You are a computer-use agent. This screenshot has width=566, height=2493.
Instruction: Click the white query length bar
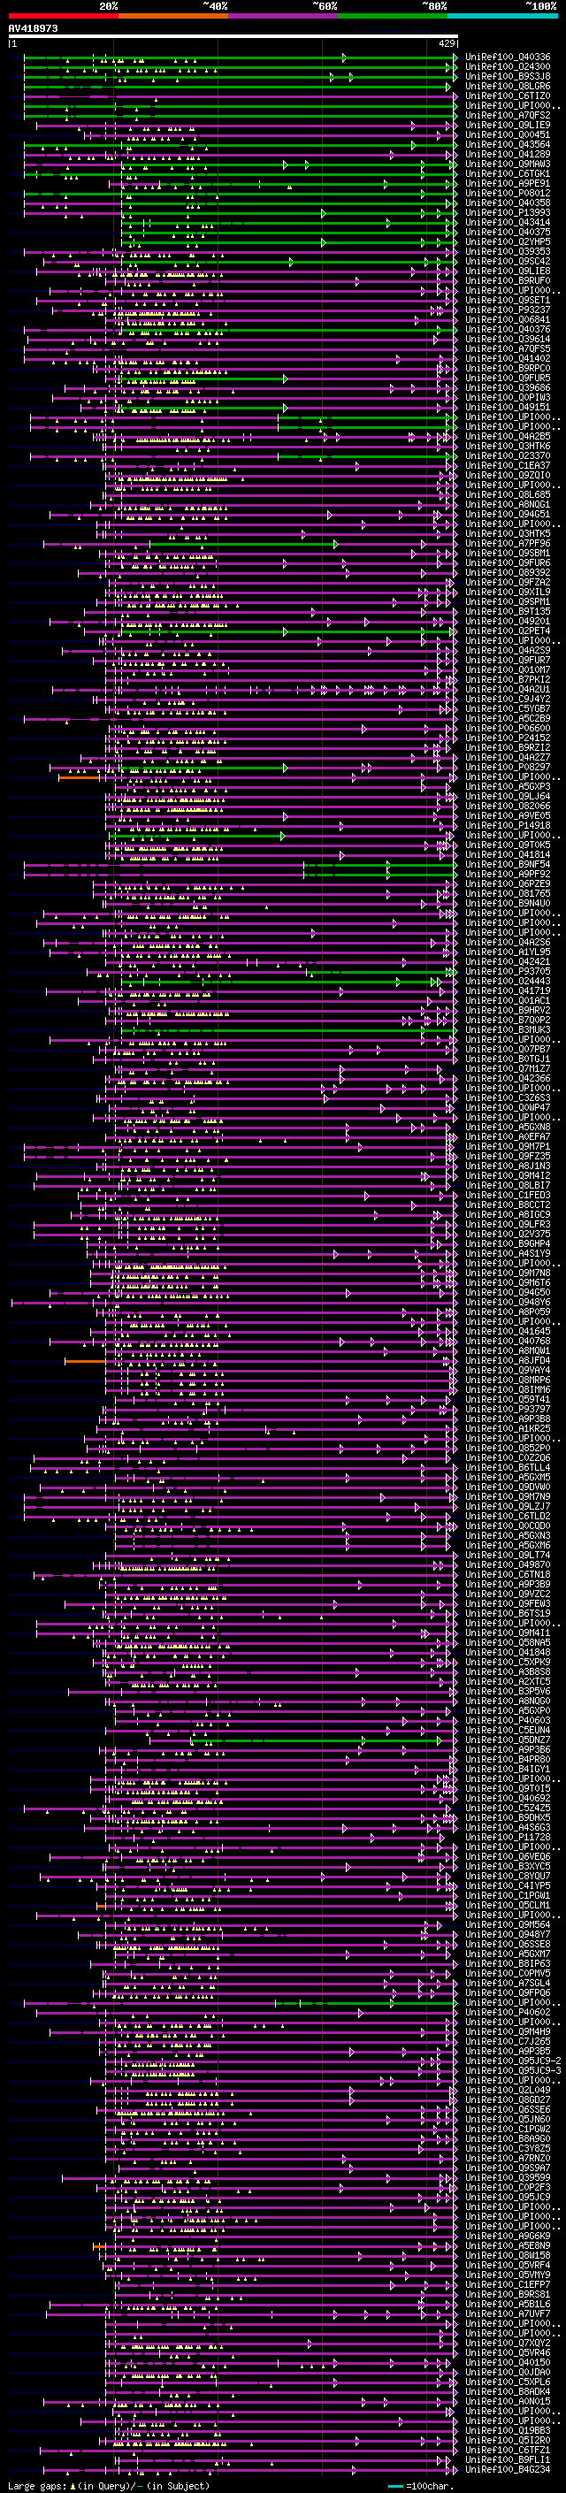233,37
